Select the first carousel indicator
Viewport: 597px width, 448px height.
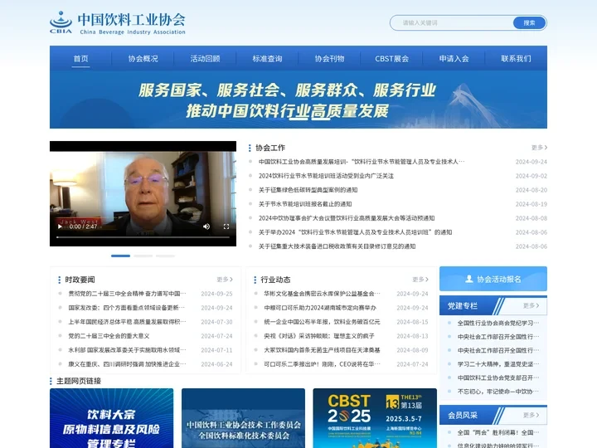(120, 256)
